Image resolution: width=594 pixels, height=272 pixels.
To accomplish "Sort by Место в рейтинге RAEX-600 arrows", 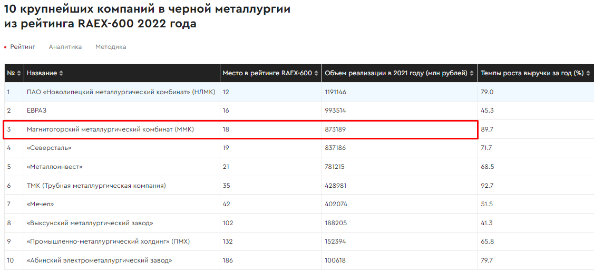I will pos(315,73).
